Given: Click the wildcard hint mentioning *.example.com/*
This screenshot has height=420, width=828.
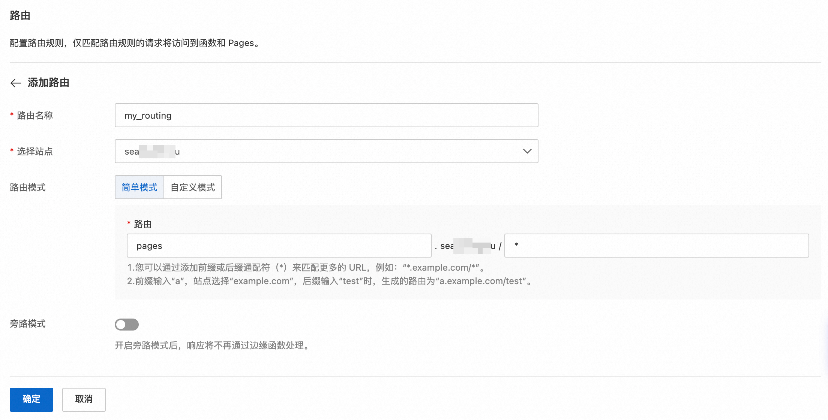Looking at the screenshot, I should pos(307,268).
